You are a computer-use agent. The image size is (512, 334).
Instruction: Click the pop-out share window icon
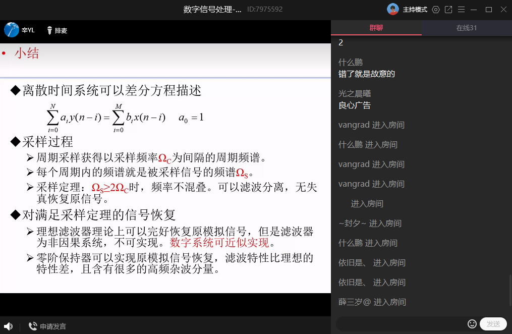[x=448, y=10]
